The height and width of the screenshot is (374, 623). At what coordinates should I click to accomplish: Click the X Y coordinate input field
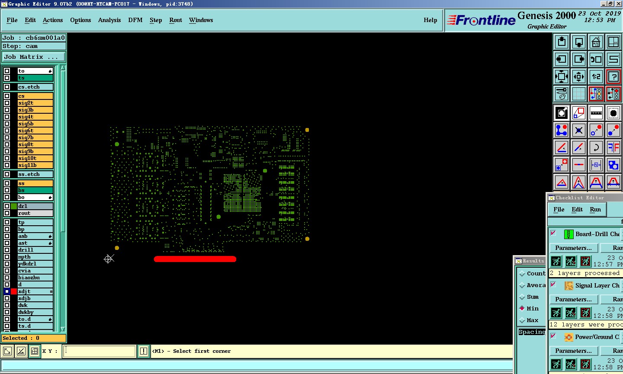click(100, 351)
